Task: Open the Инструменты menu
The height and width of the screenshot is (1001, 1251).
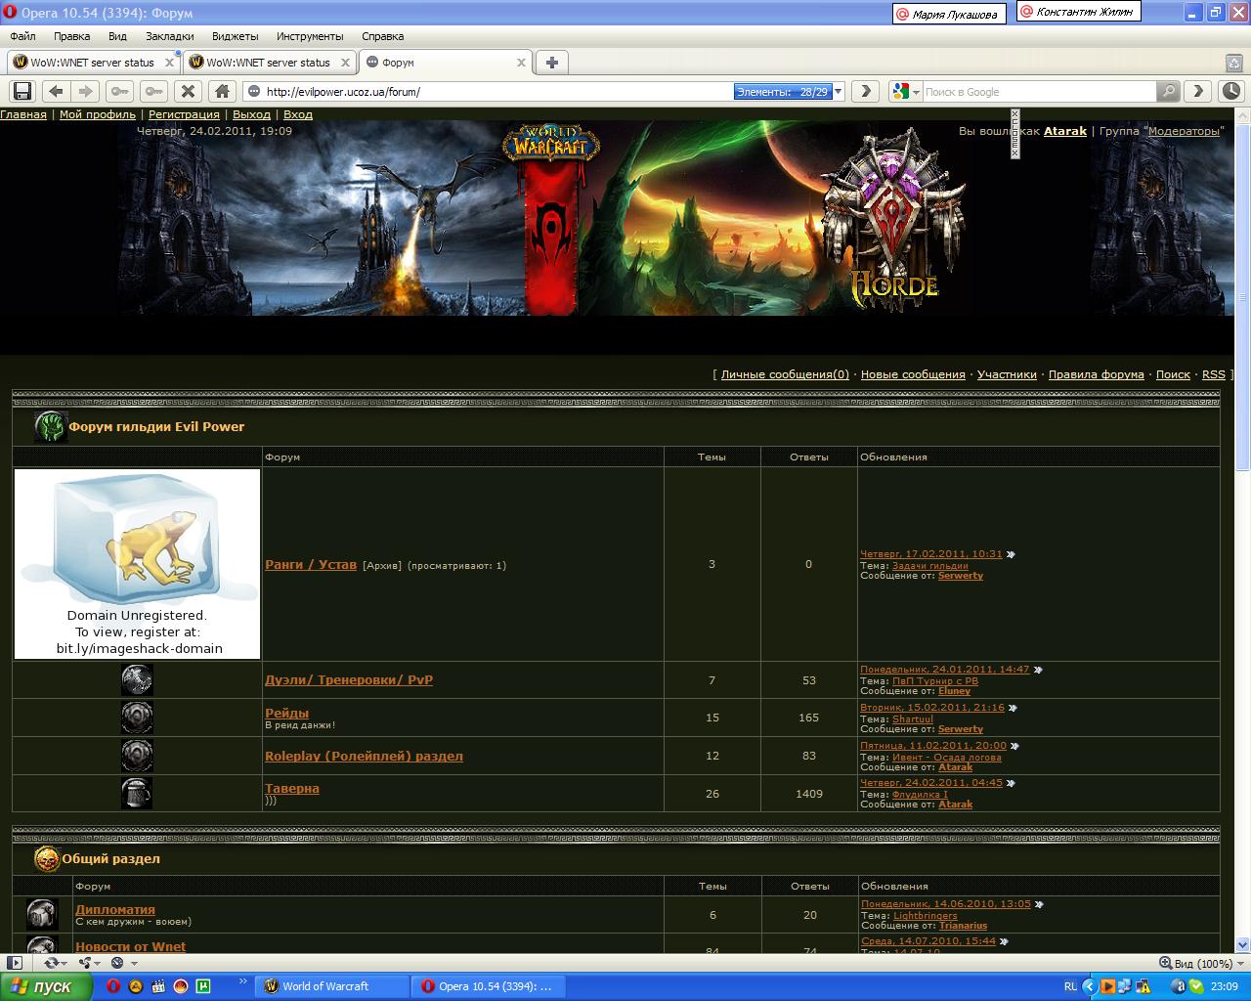Action: pos(310,36)
